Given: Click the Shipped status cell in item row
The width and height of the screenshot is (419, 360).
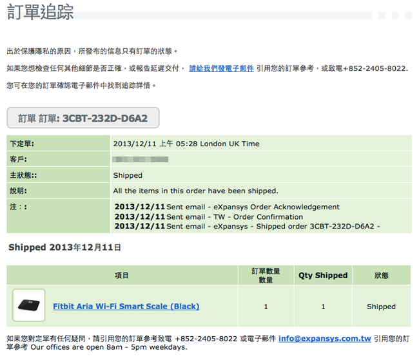Looking at the screenshot, I should (x=382, y=307).
